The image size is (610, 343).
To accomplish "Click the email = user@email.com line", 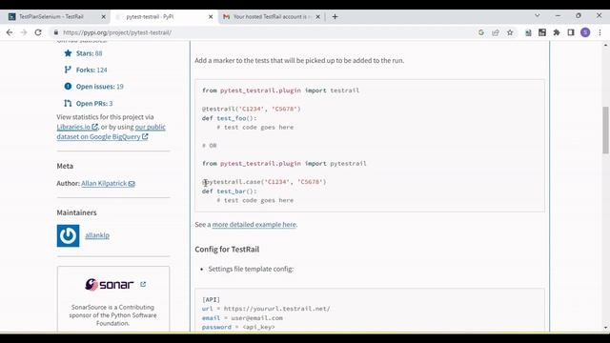I will coord(242,318).
